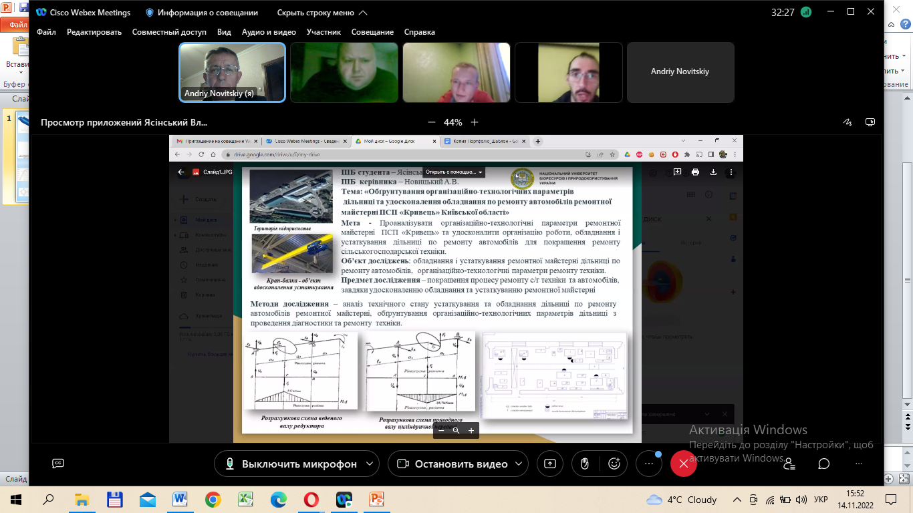Click the Windows Start button
This screenshot has height=513, width=913.
click(16, 499)
